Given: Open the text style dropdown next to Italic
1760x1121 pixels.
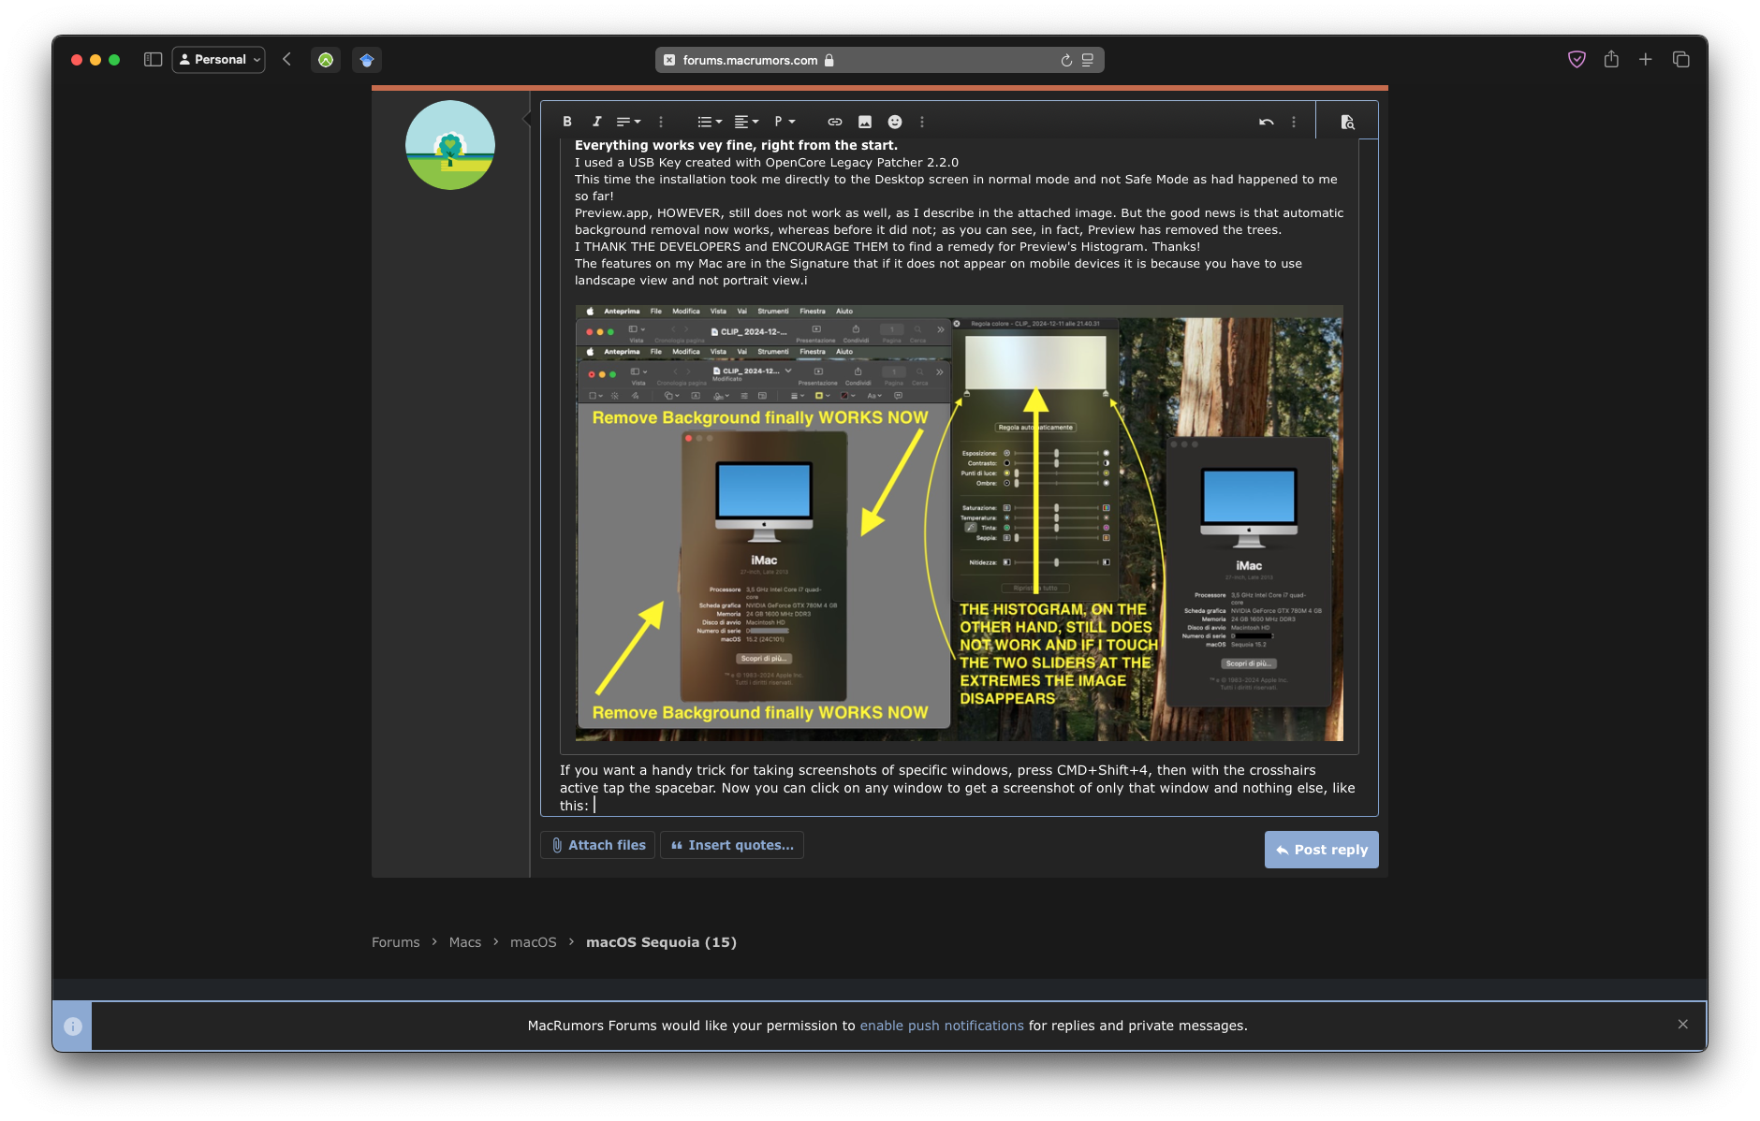Looking at the screenshot, I should click(628, 122).
